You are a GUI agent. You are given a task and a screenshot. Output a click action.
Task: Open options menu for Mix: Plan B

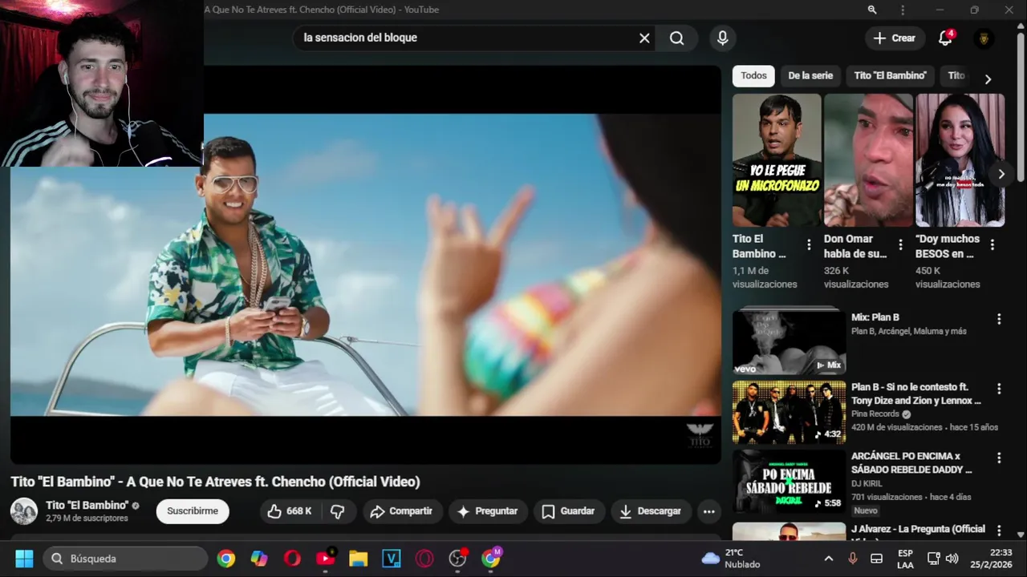tap(999, 319)
